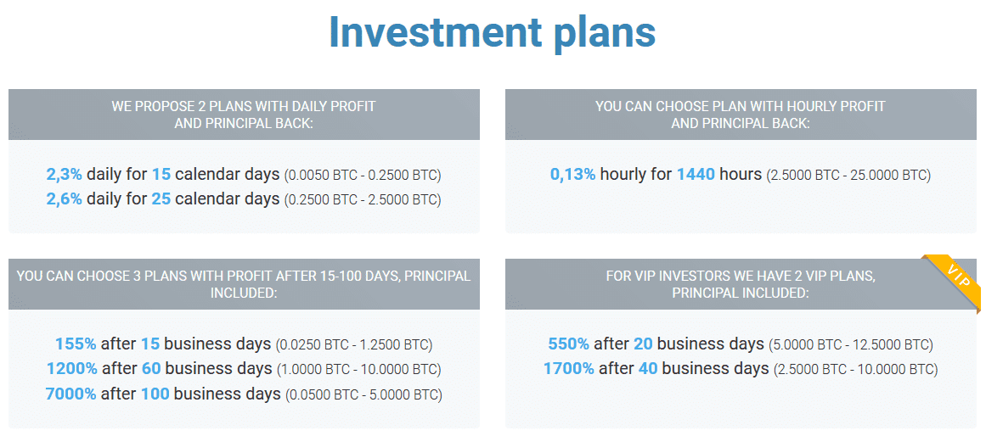This screenshot has width=986, height=436.
Task: Select the 2,6% daily for 25 days plan
Action: click(x=163, y=199)
